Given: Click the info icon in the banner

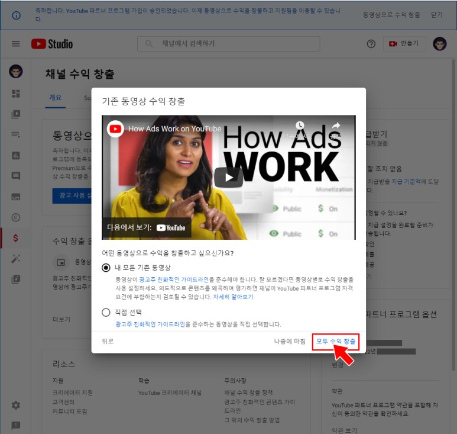Looking at the screenshot, I should click(17, 15).
